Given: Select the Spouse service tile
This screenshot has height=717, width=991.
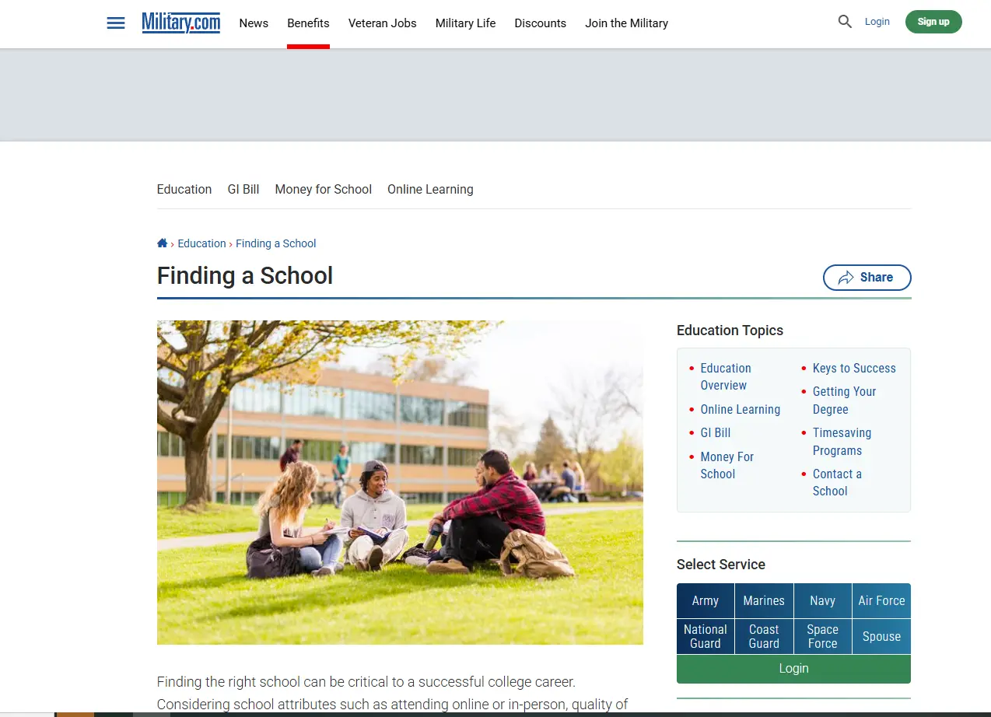Looking at the screenshot, I should 881,636.
